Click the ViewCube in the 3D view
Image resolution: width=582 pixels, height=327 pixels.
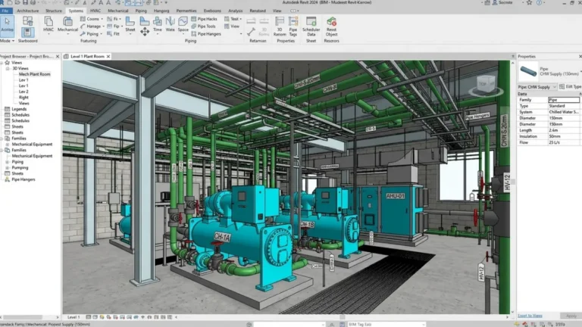(x=486, y=84)
